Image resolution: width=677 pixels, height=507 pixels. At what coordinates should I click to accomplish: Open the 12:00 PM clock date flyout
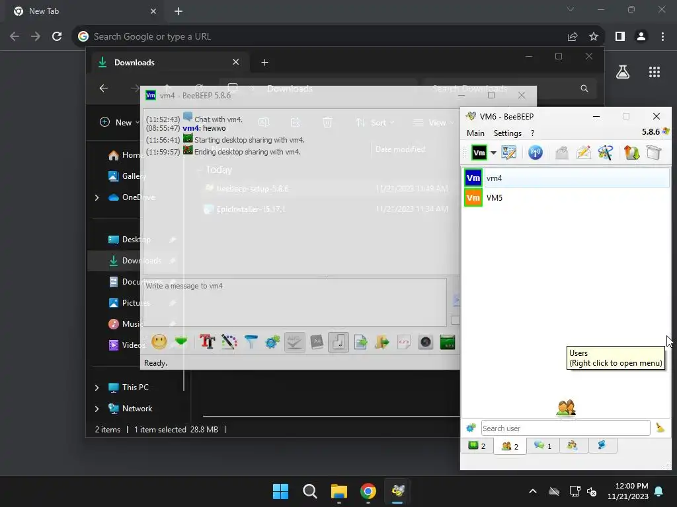(x=628, y=491)
